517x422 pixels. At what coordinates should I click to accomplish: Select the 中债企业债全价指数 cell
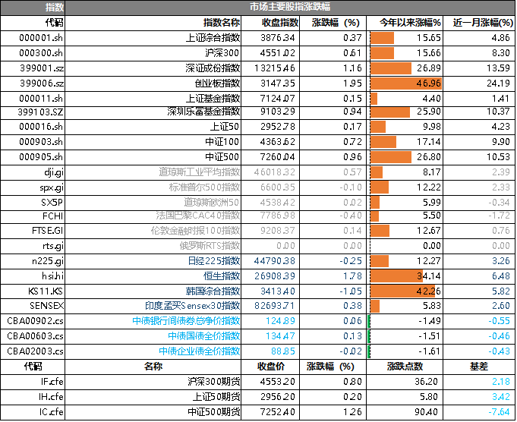click(200, 351)
